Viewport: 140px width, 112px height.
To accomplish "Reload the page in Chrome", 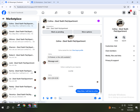I will (10, 7).
